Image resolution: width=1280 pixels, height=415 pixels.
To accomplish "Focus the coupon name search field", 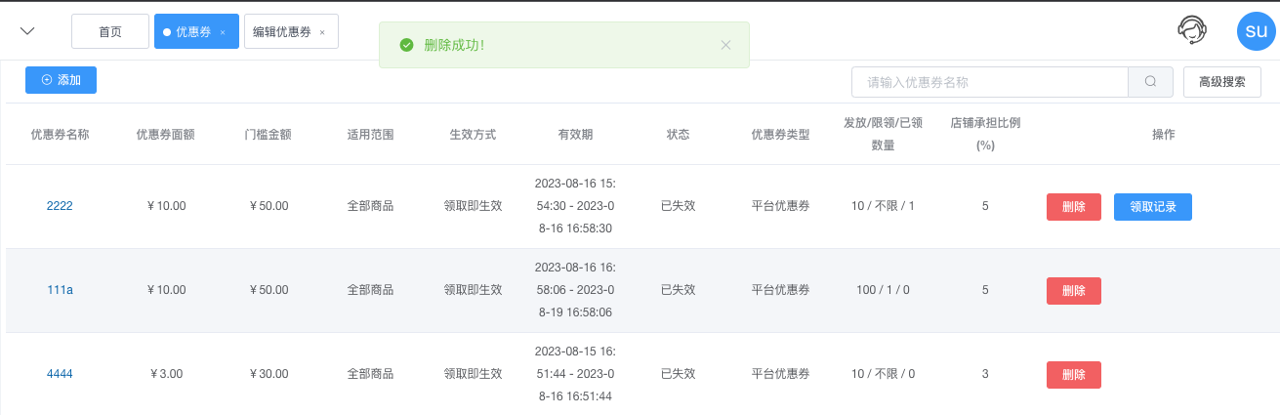I will click(x=990, y=82).
